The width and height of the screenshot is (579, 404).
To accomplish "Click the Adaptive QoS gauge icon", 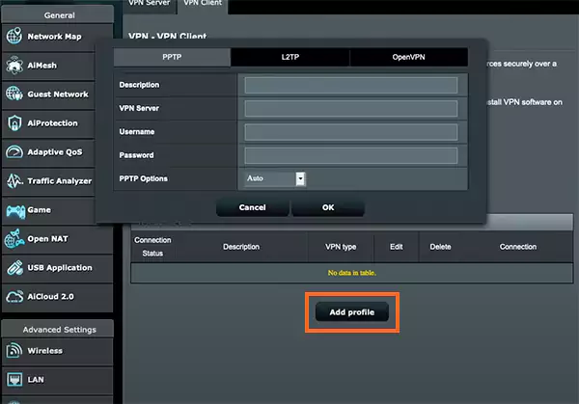I will 14,152.
